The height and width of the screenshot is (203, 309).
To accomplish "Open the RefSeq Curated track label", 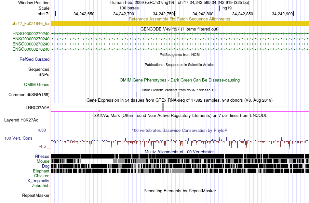I will (x=34, y=59).
